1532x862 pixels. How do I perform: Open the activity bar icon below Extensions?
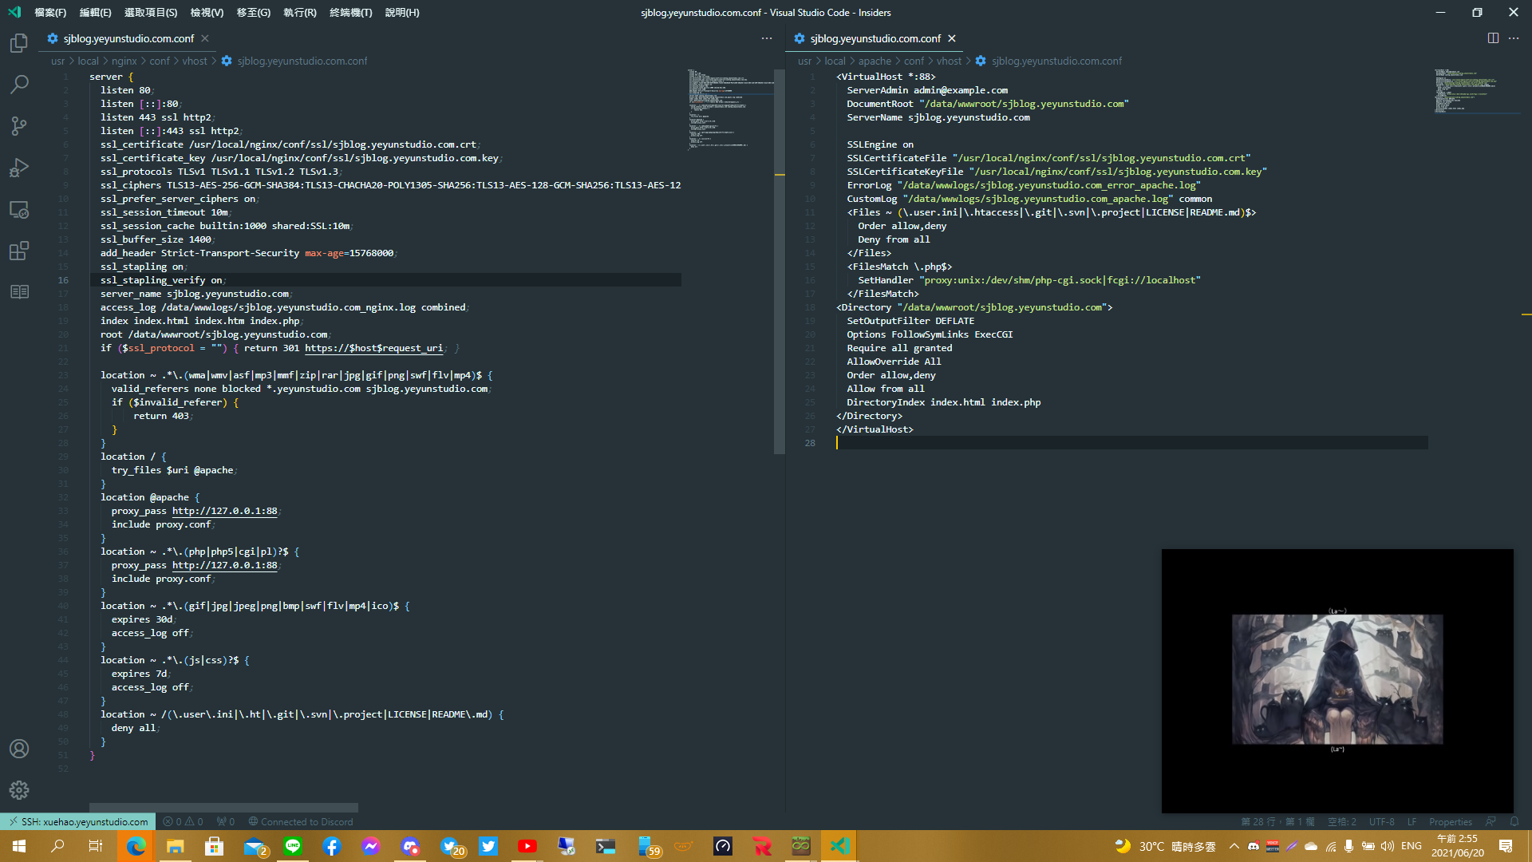pos(19,292)
